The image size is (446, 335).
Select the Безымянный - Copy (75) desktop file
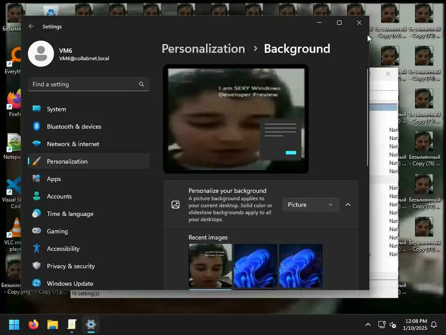[x=424, y=106]
